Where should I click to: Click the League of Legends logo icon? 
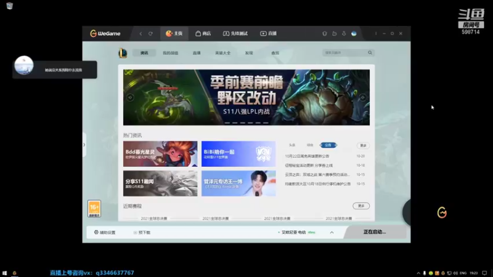pyautogui.click(x=123, y=53)
